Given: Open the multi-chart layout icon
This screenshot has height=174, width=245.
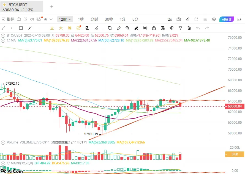Looking at the screenshot, I should click(25, 19).
